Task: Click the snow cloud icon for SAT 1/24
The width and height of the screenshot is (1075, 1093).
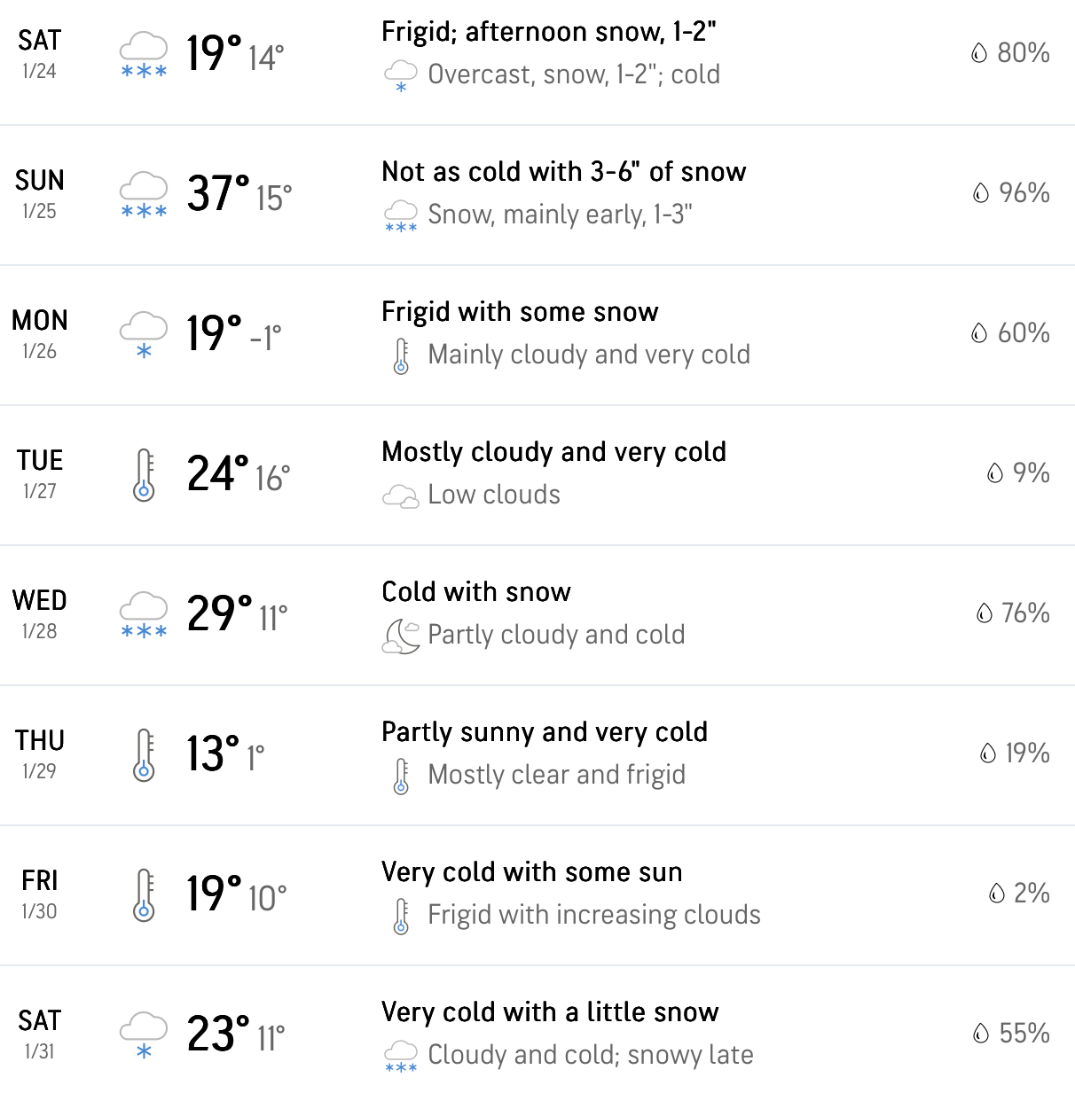Action: pyautogui.click(x=144, y=55)
